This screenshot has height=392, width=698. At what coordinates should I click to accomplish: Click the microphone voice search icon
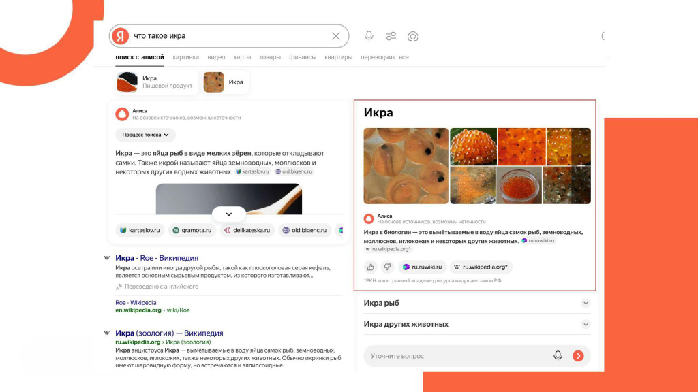[x=369, y=36]
